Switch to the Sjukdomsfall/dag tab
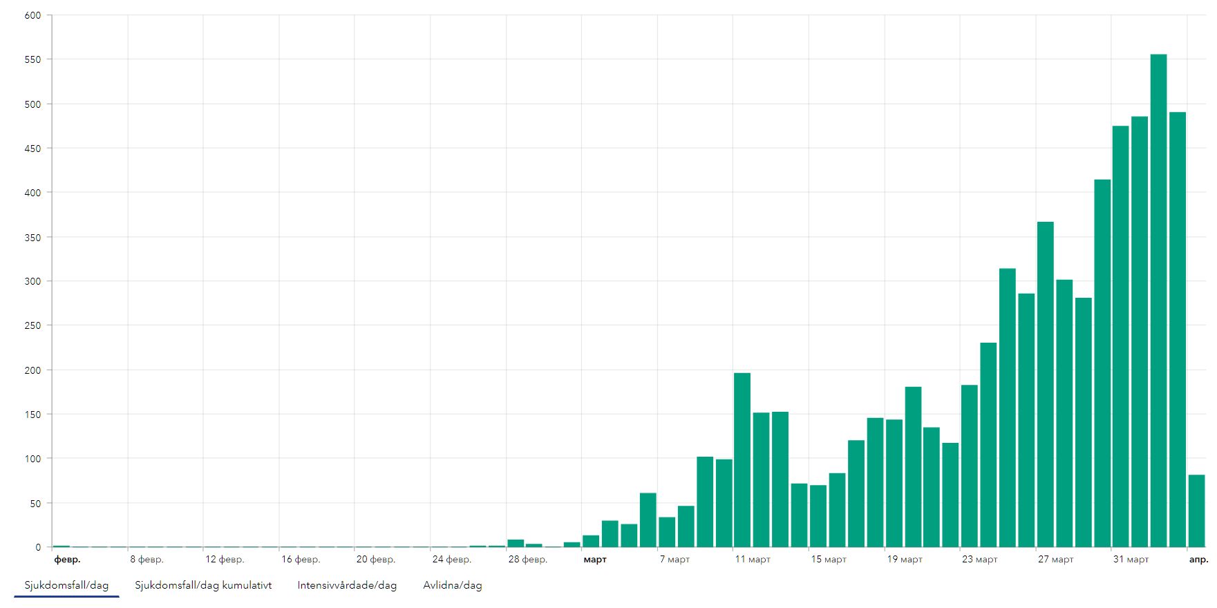 [66, 585]
